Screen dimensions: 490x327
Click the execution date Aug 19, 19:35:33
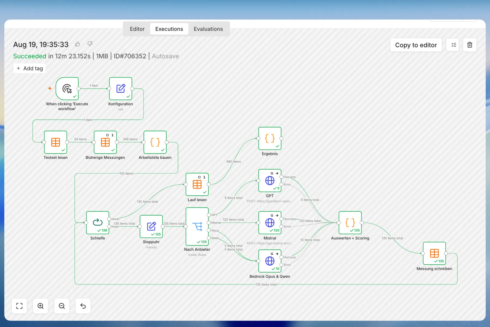click(41, 44)
